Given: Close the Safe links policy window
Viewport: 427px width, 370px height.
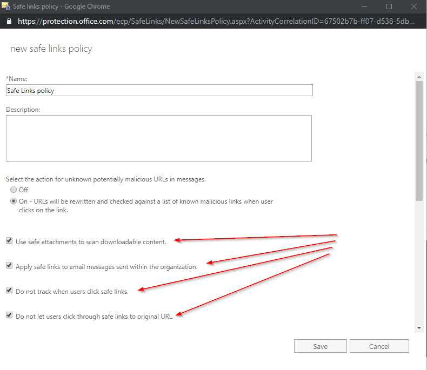Looking at the screenshot, I should (413, 6).
